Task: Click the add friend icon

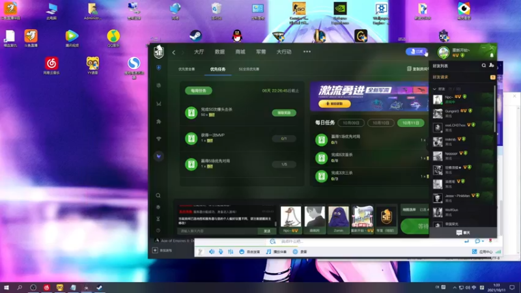Action: pyautogui.click(x=492, y=66)
